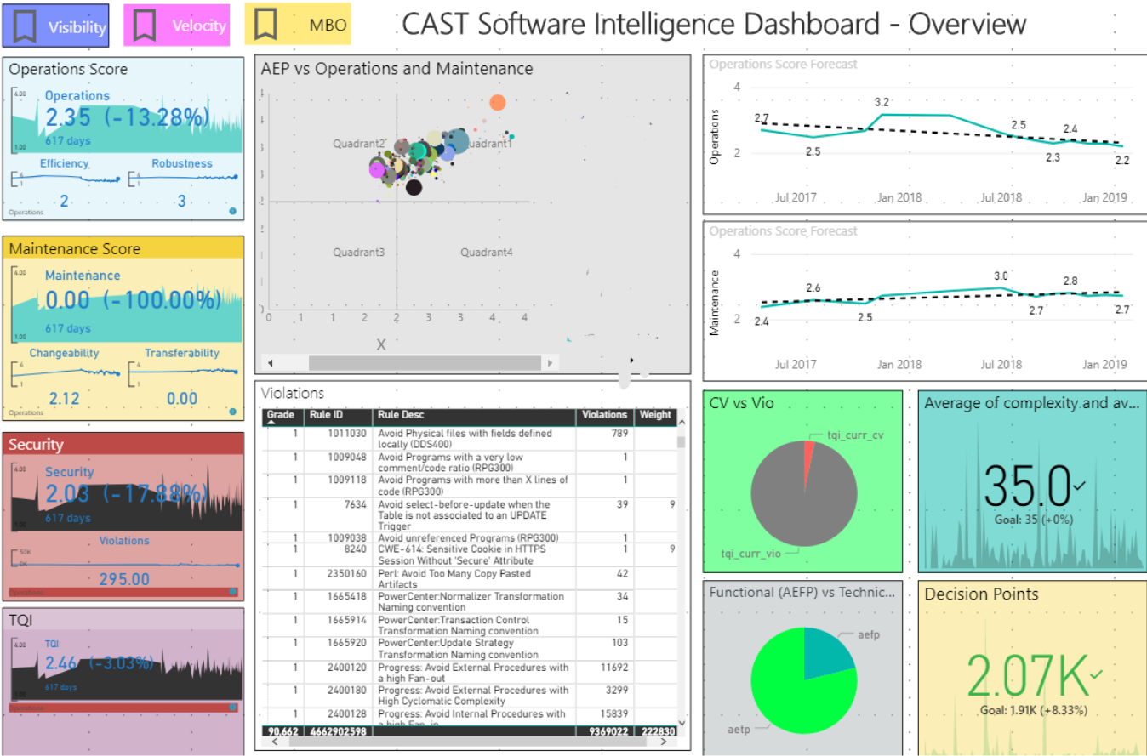Click Violations cell 15839
This screenshot has width=1147, height=756.
[613, 714]
